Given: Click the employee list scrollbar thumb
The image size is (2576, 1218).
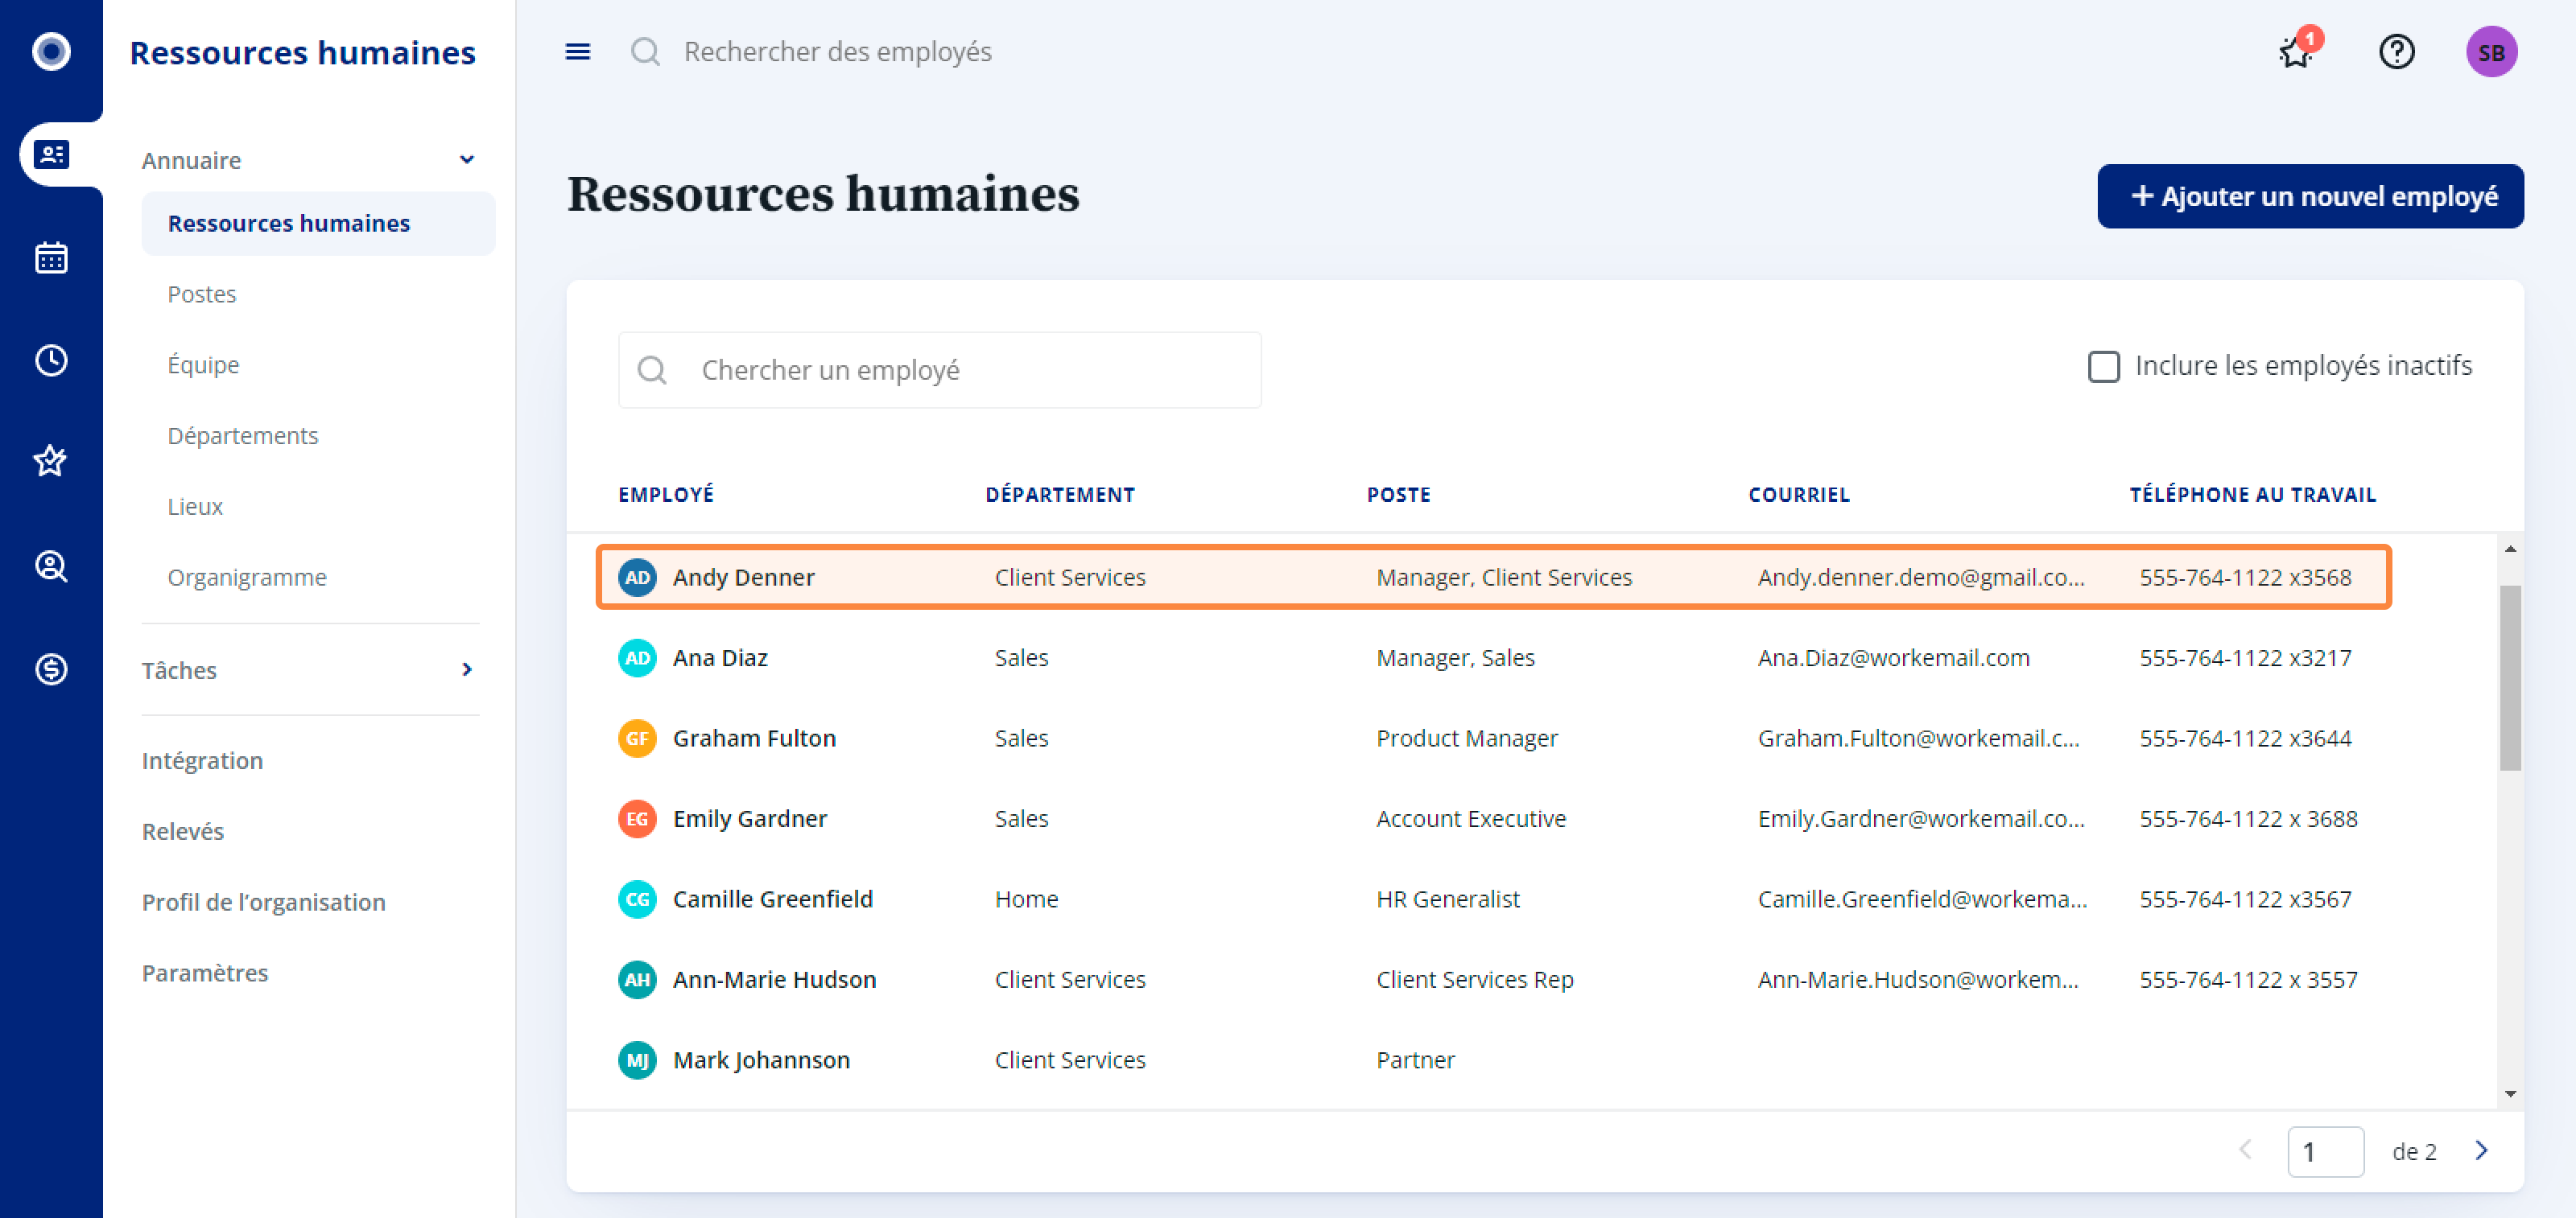Looking at the screenshot, I should click(2510, 678).
